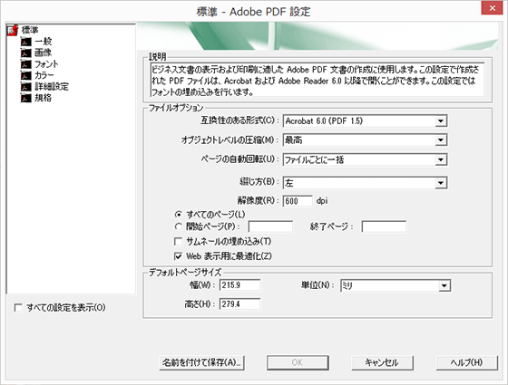Open the オブジェクトレベルの圧縮 dropdown
Screen dimensions: 508x385
coord(365,140)
